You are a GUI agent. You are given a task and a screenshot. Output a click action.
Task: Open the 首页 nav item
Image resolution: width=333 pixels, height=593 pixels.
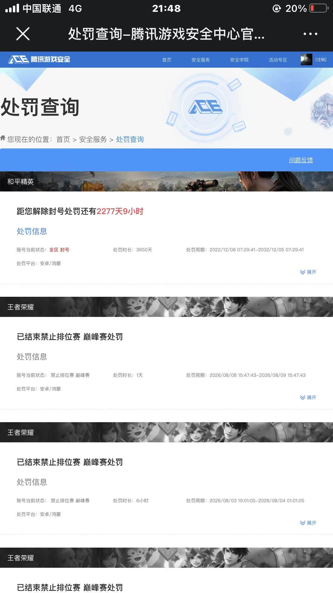[167, 60]
